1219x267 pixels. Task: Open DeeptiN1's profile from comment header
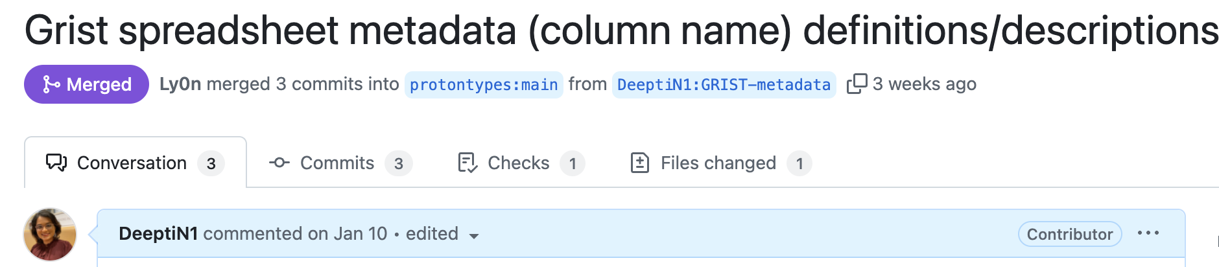click(x=158, y=234)
